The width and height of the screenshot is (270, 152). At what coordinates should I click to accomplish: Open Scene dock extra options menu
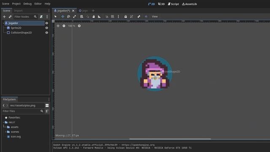coord(47,17)
